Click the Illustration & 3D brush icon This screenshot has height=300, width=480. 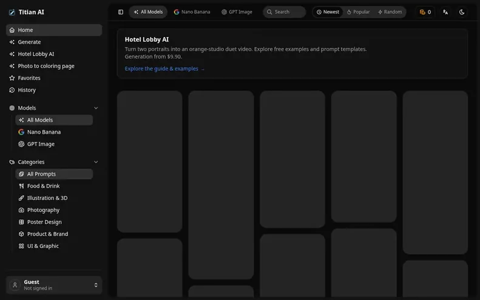pyautogui.click(x=21, y=198)
